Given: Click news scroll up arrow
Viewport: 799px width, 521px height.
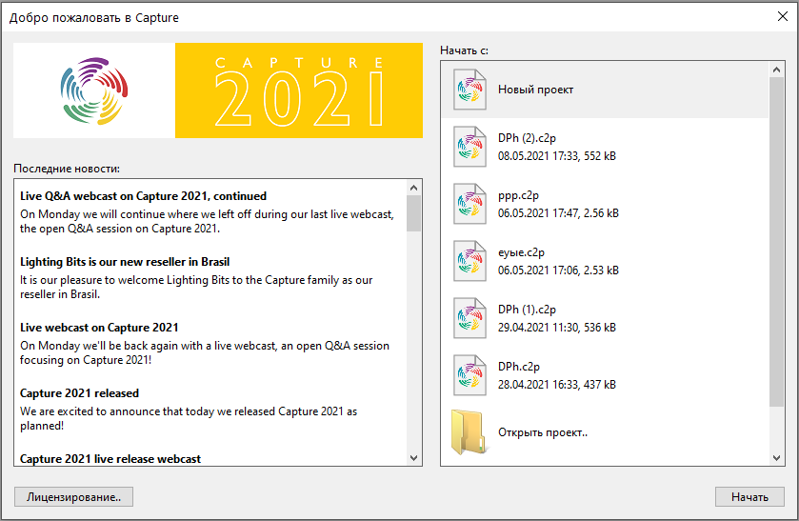Looking at the screenshot, I should click(x=413, y=188).
